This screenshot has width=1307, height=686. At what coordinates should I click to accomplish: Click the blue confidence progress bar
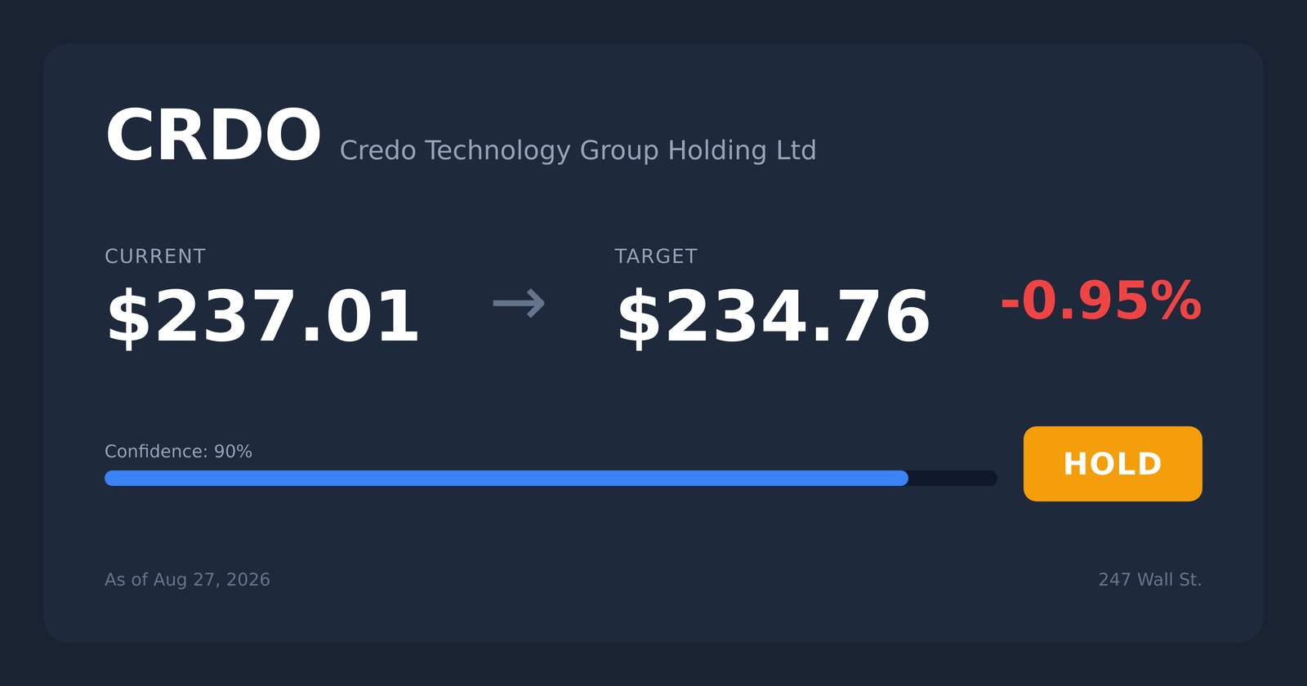coord(506,478)
